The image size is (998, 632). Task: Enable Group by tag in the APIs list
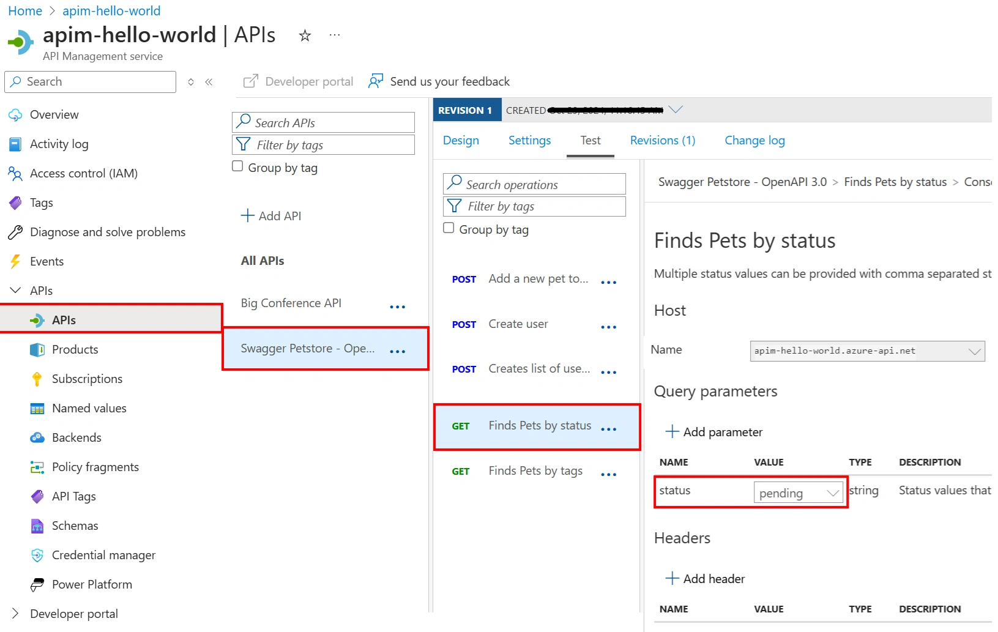tap(238, 166)
